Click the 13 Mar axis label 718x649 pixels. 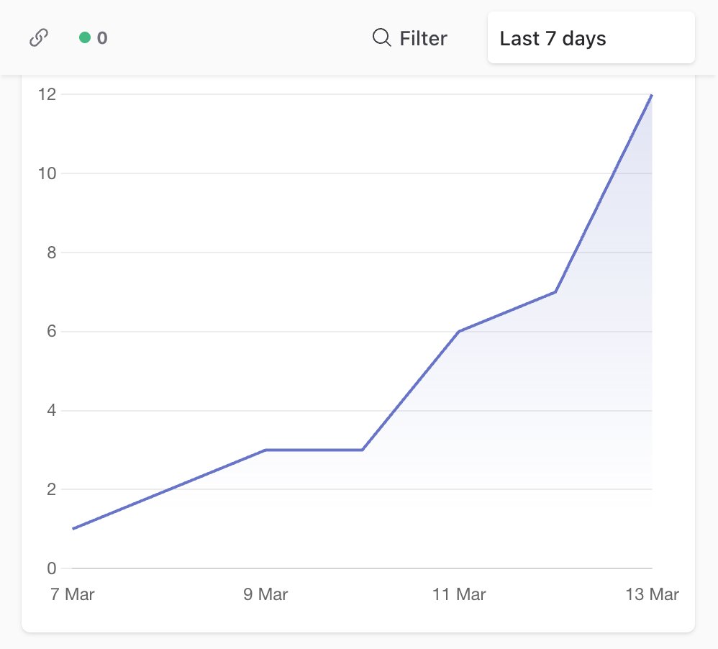652,594
